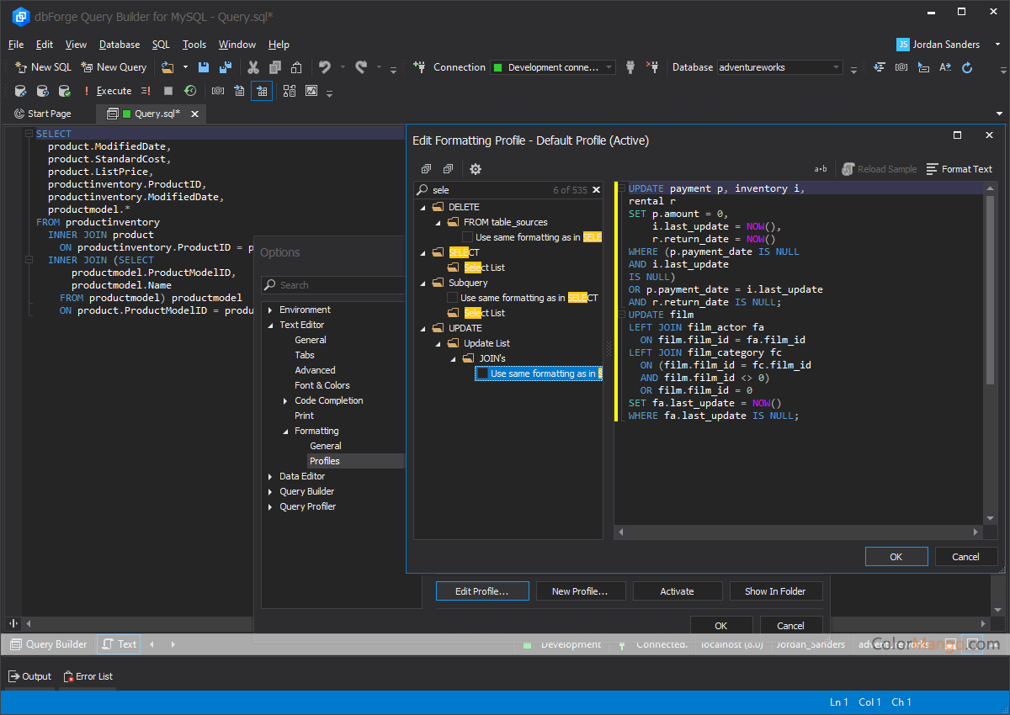Image resolution: width=1010 pixels, height=715 pixels.
Task: Expand Query Profiler in Options tree
Action: coord(270,506)
